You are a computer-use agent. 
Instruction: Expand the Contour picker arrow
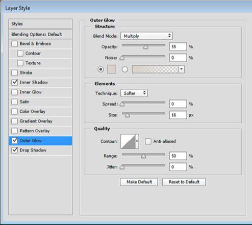[x=137, y=141]
